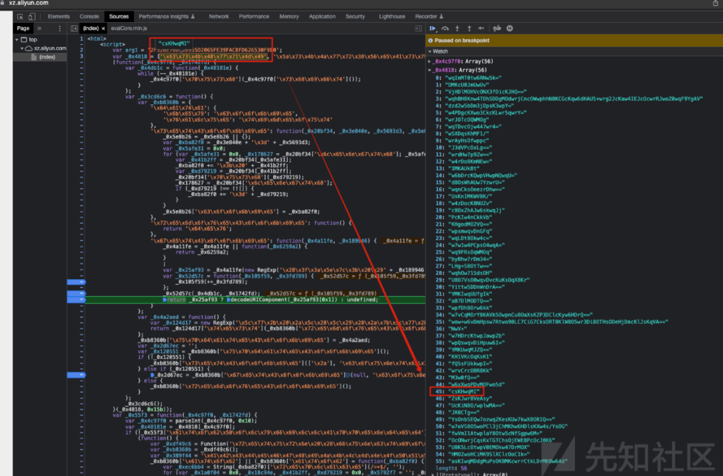The image size is (723, 476).
Task: Switch to the evalCore.min.js file tab
Action: (129, 29)
